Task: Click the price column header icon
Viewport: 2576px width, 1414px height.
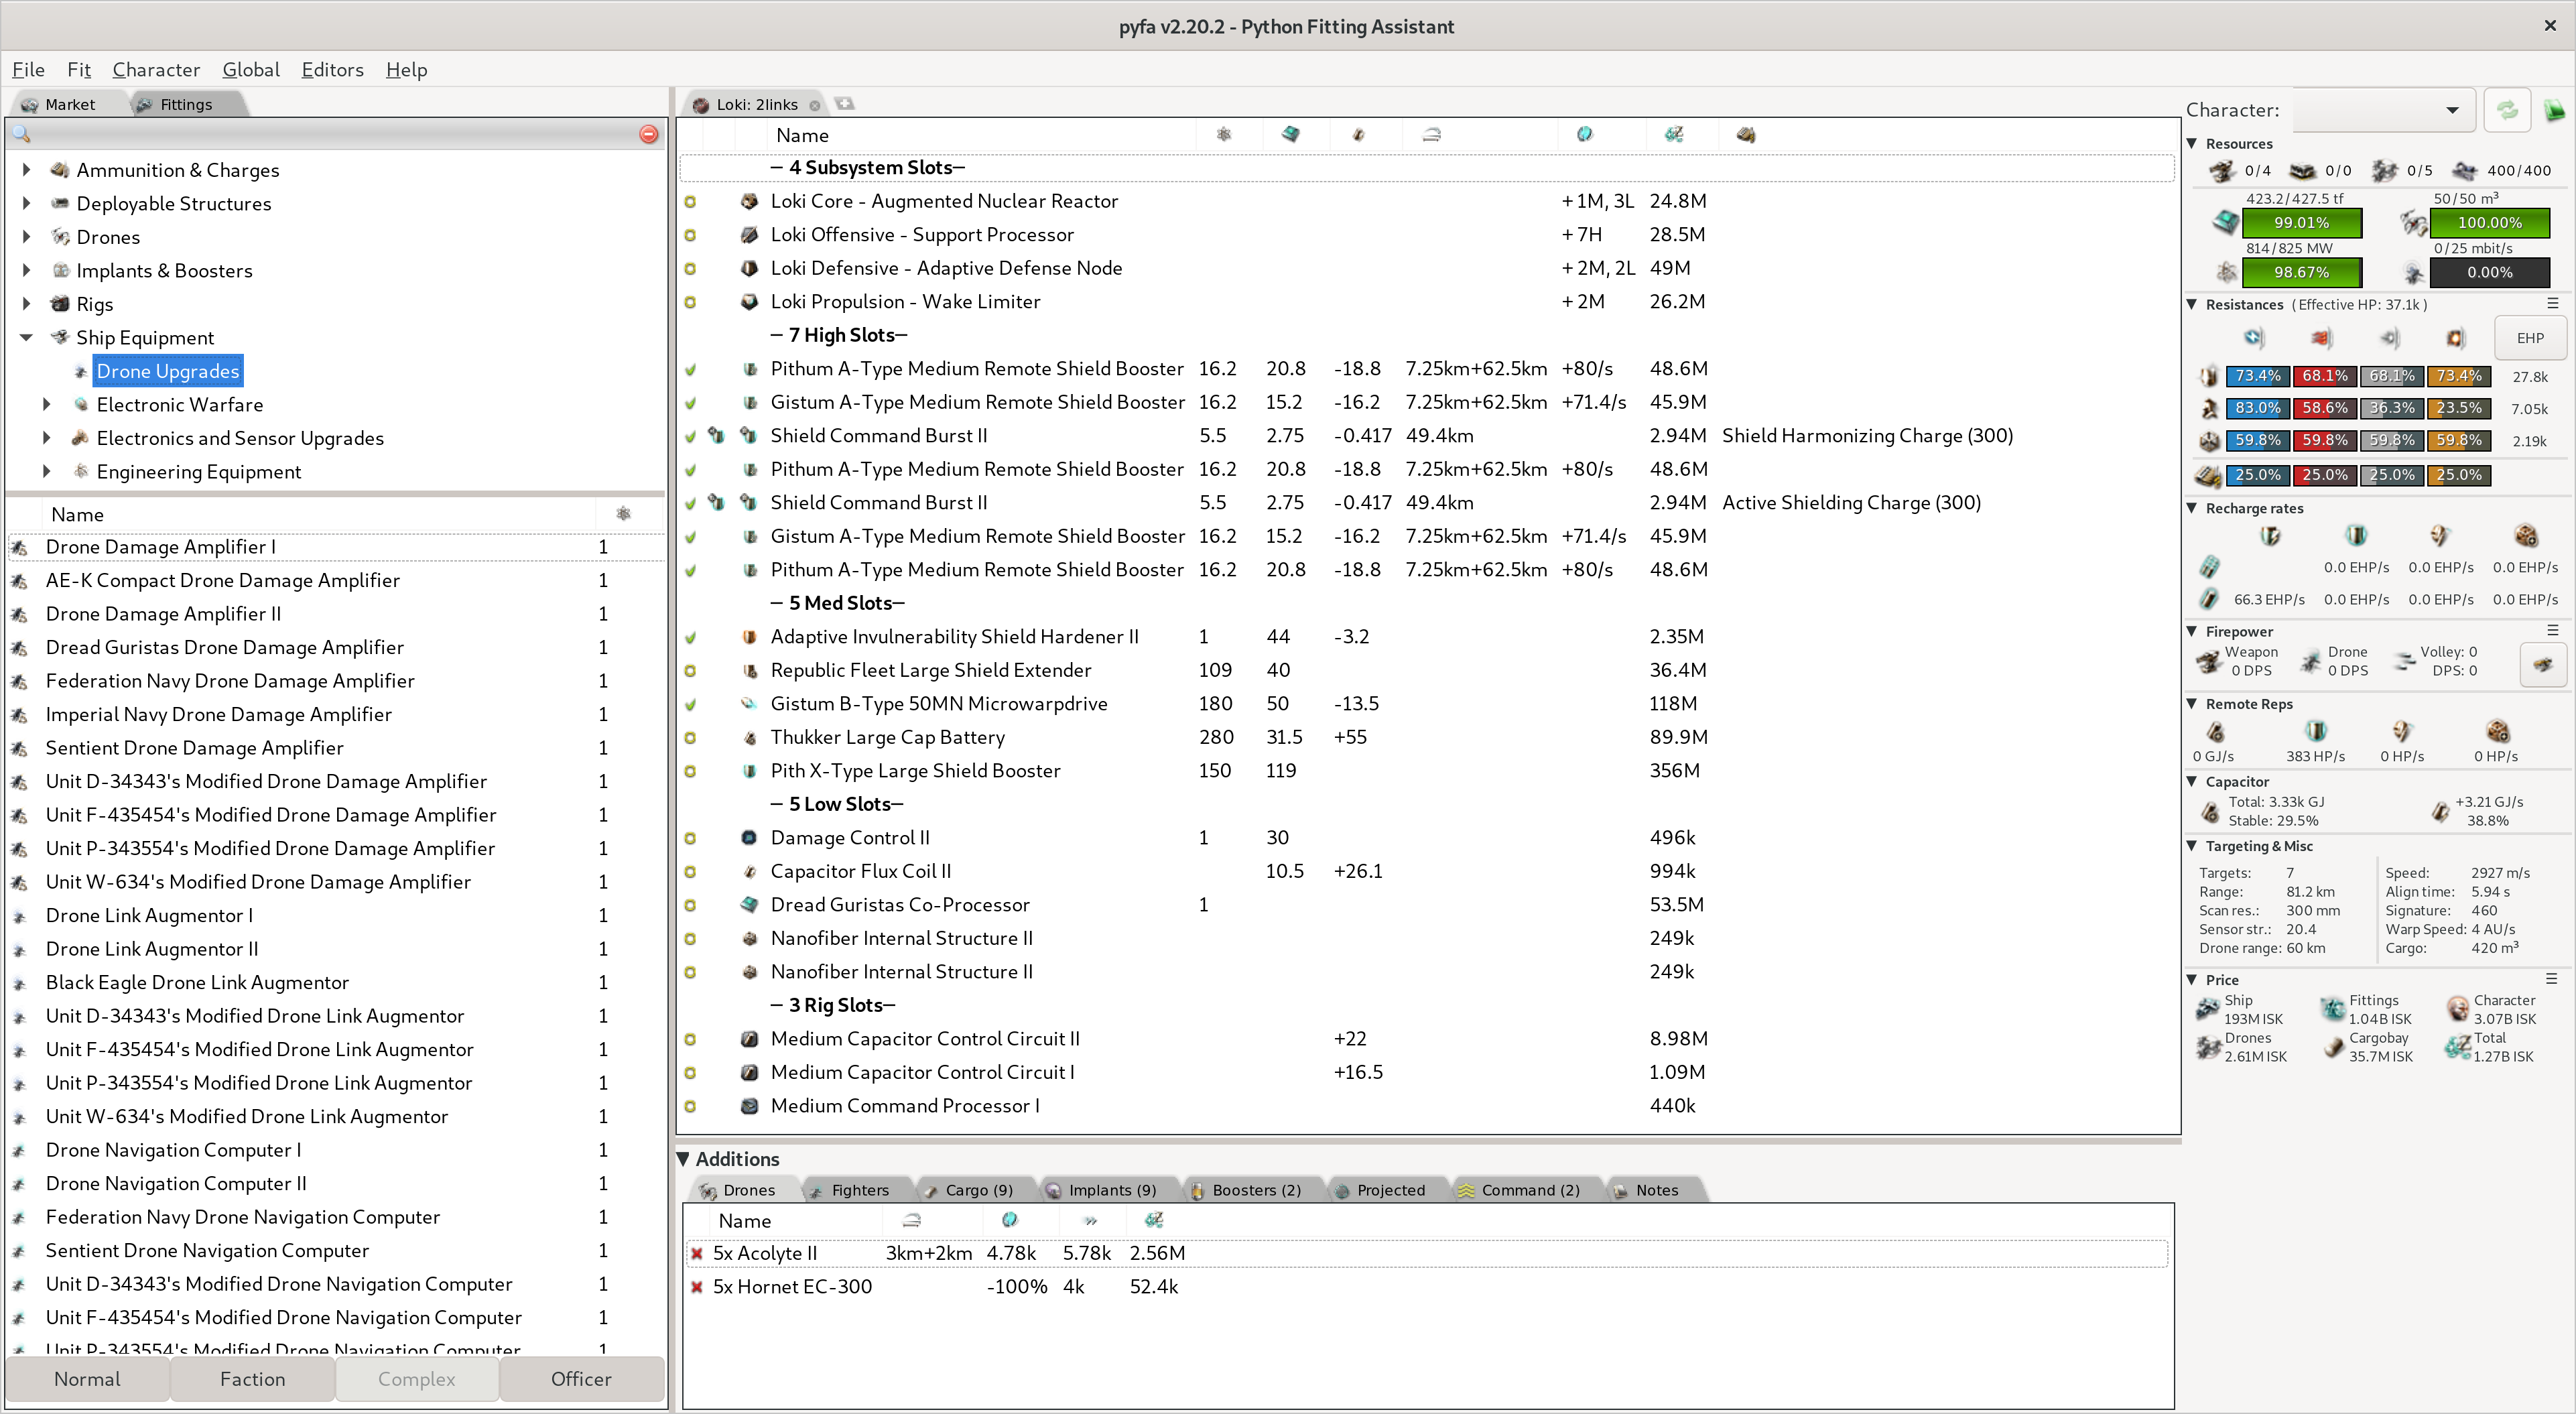Action: coord(1673,134)
